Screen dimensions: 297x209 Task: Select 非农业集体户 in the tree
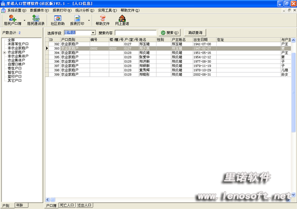[x=18, y=56]
